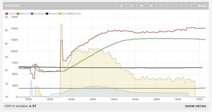Select the W week view button
Image resolution: width=212 pixels, height=112 pixels.
141,6
